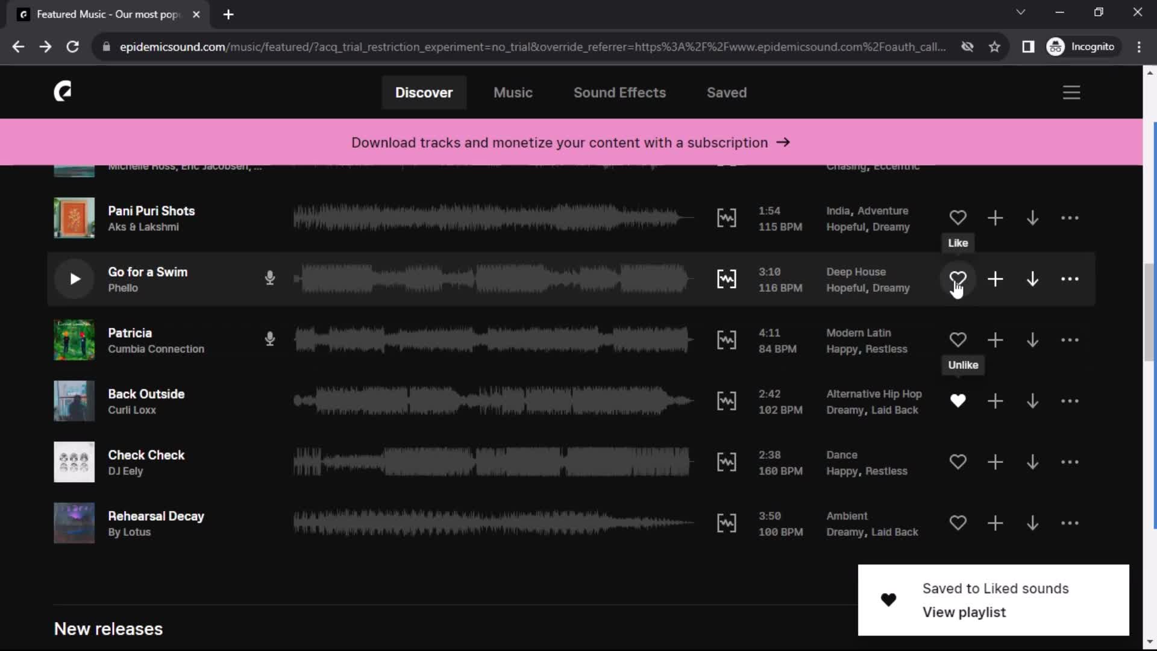Add Go for a Swim to a playlist
Image resolution: width=1157 pixels, height=651 pixels.
point(996,278)
